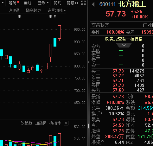Expand the order book chevron
The width and height of the screenshot is (153, 146).
point(124,45)
